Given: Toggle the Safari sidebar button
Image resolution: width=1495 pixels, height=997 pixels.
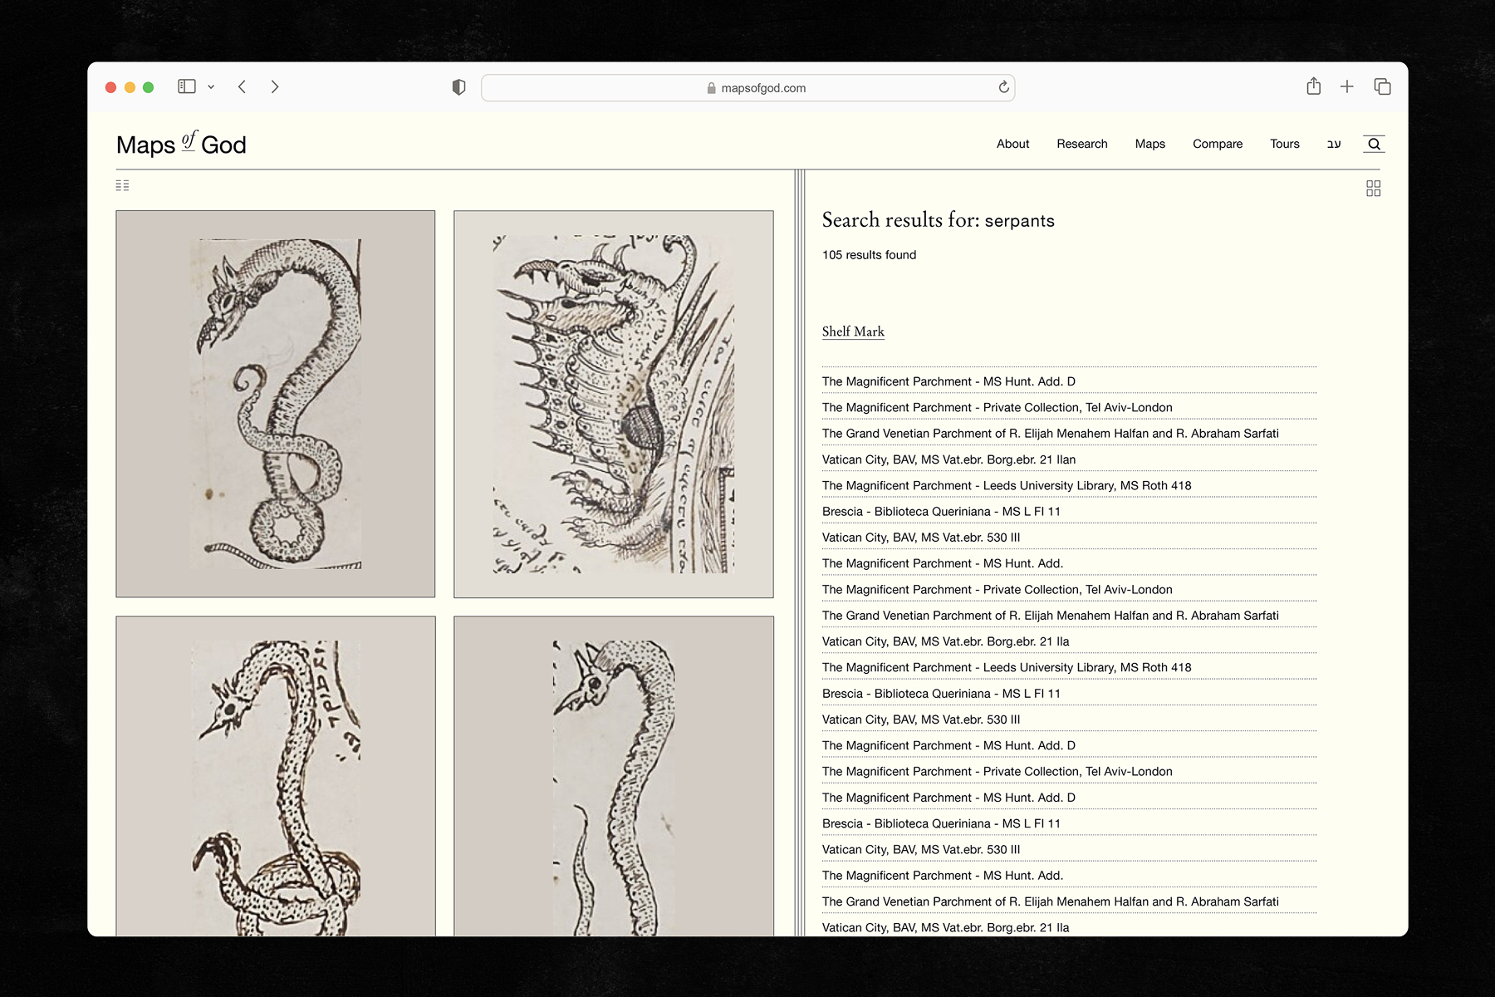Looking at the screenshot, I should (x=187, y=86).
